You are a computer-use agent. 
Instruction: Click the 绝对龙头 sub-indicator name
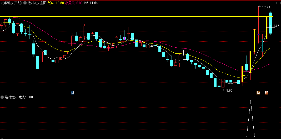[11, 97]
